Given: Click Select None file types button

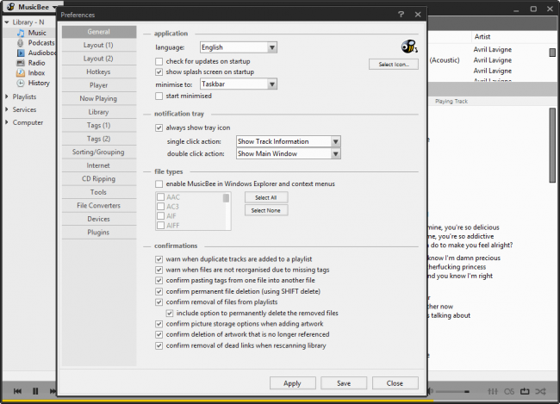Looking at the screenshot, I should 266,210.
